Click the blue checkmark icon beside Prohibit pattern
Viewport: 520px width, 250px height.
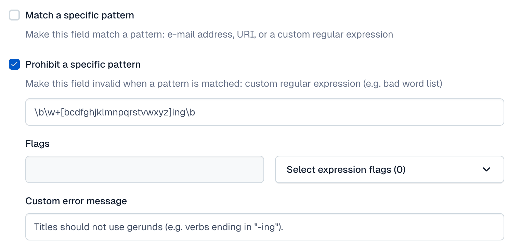tap(14, 65)
